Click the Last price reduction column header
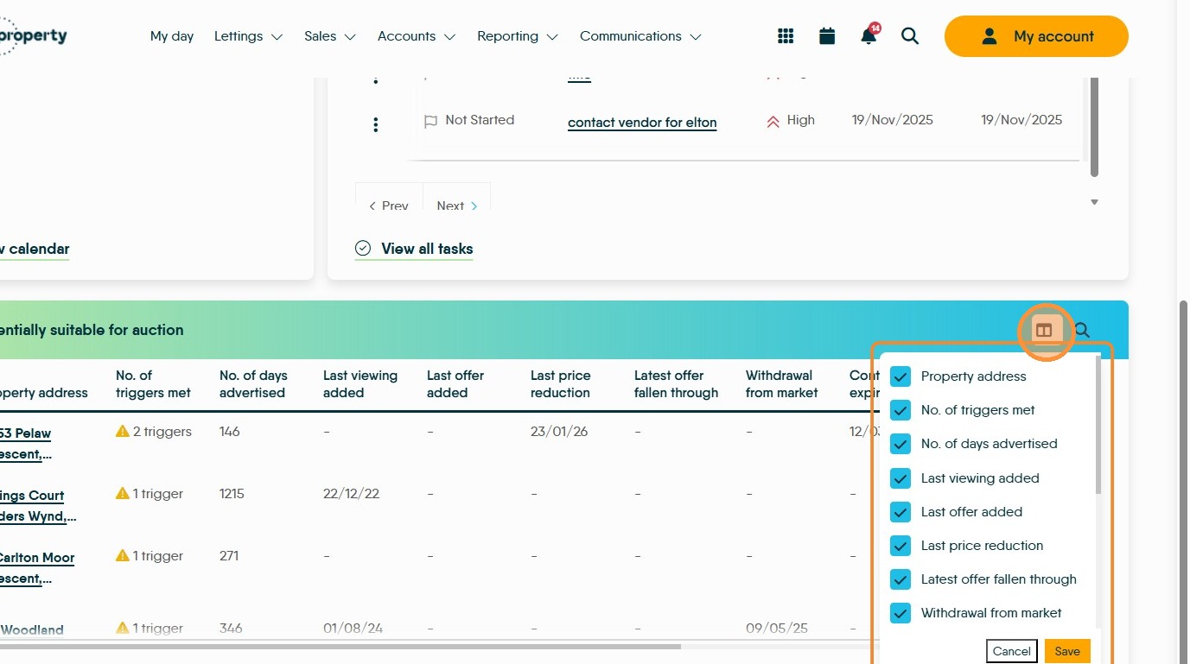Screen dimensions: 1190x664 560,384
